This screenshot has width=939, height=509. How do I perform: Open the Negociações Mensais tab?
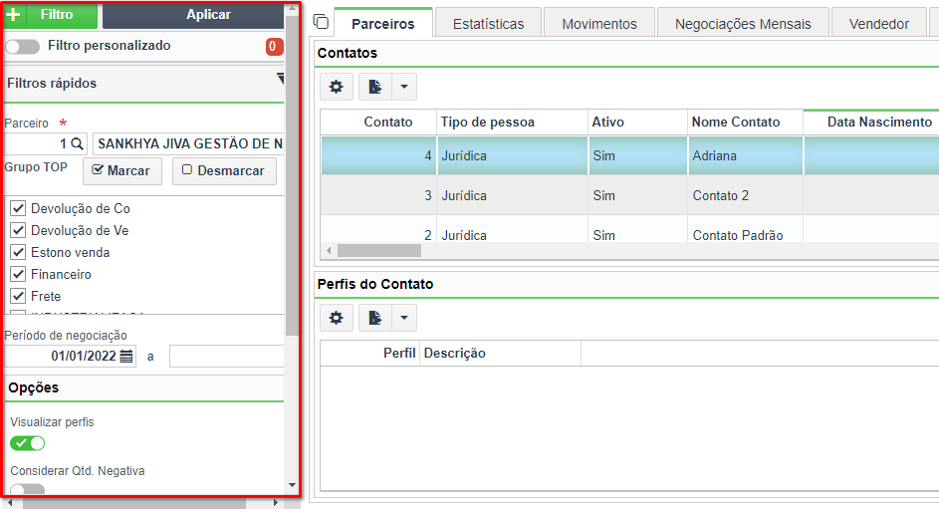click(743, 23)
